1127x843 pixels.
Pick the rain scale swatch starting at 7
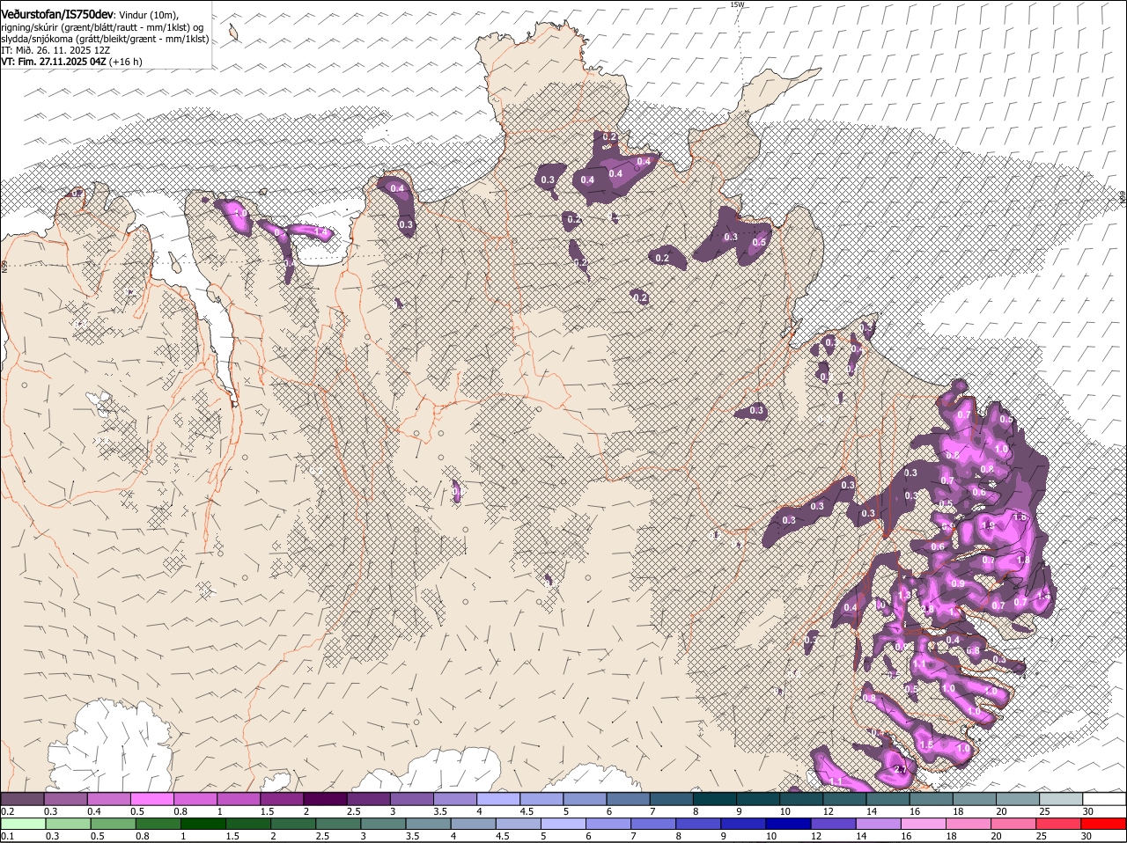[653, 824]
